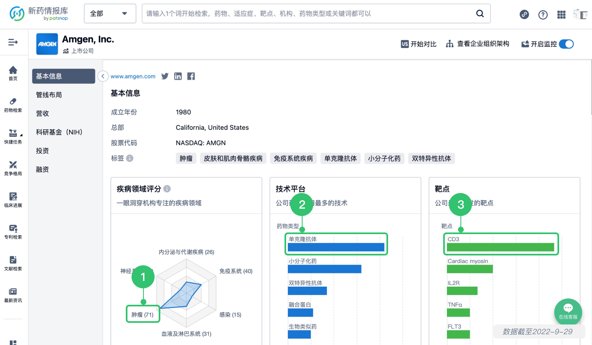Screen dimensions: 592x345
Task: Click the 双特异性抗体 tag
Action: point(431,159)
